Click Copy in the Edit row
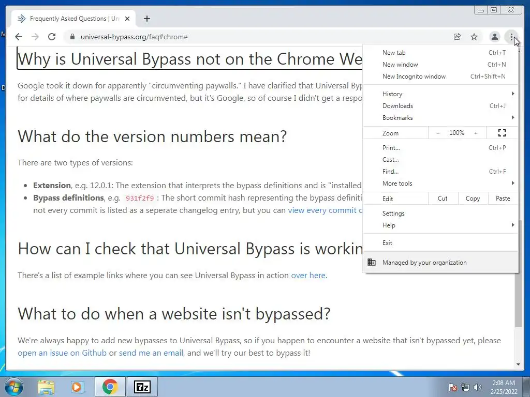This screenshot has height=397, width=530. tap(473, 198)
